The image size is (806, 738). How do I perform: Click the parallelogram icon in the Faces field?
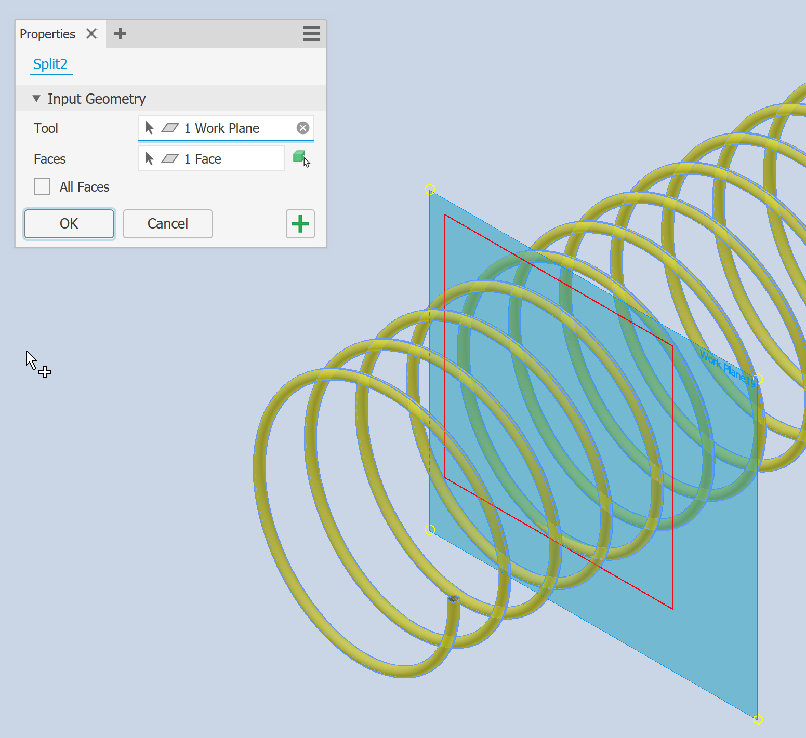[169, 158]
